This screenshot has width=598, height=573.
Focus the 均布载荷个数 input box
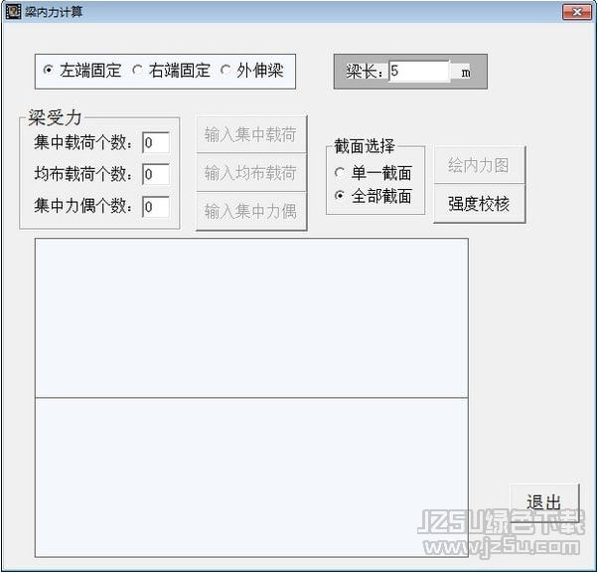point(156,174)
